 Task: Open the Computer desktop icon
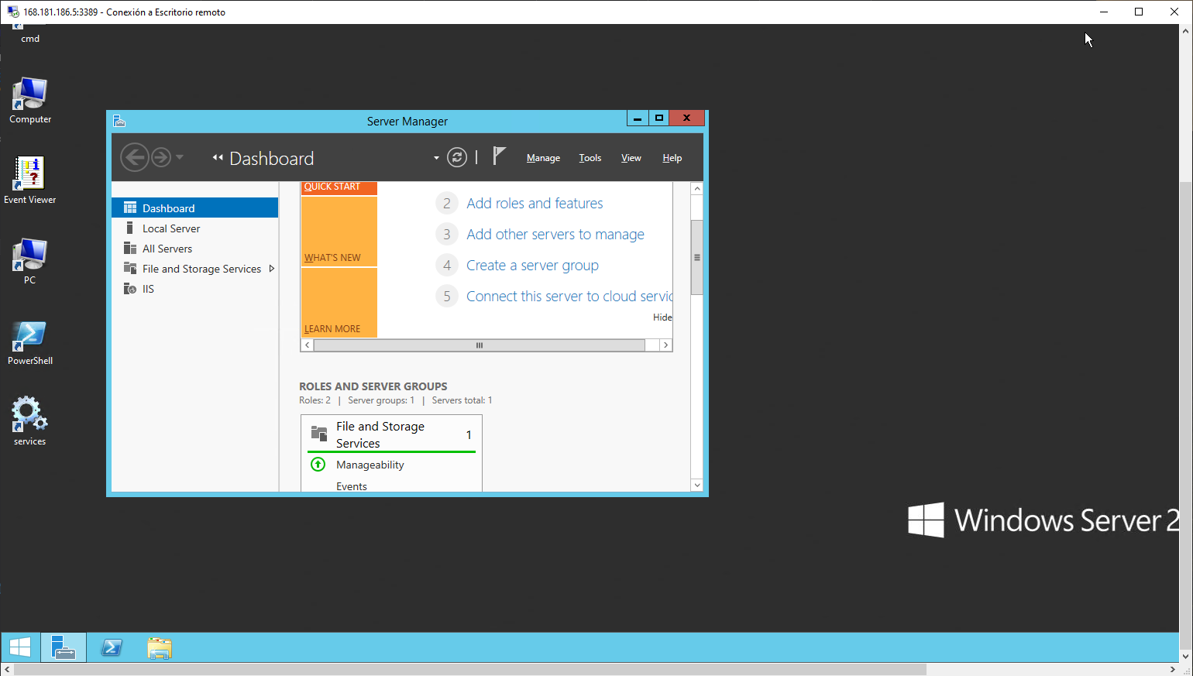click(x=30, y=101)
